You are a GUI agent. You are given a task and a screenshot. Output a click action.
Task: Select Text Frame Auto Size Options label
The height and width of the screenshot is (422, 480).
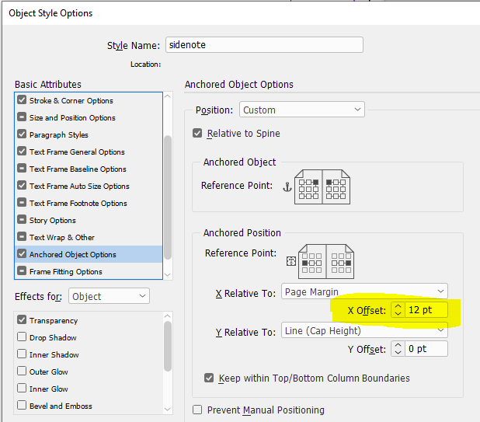click(x=79, y=187)
